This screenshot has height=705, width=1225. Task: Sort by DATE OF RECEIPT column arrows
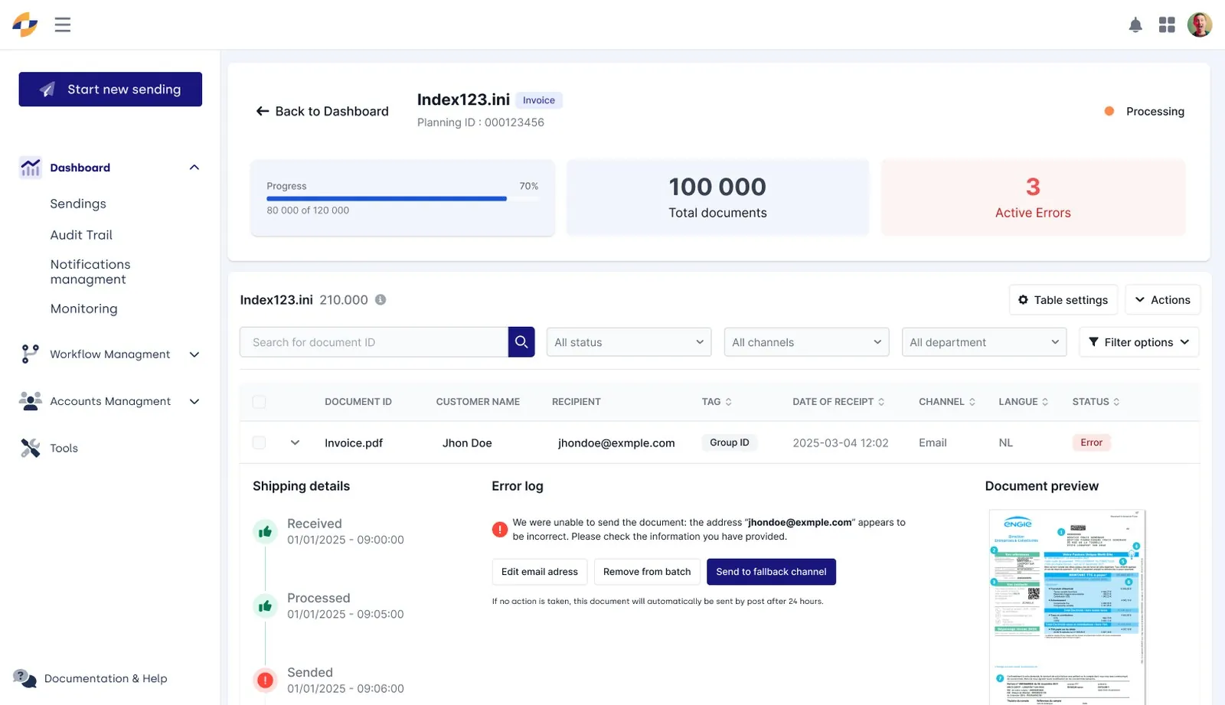(881, 402)
